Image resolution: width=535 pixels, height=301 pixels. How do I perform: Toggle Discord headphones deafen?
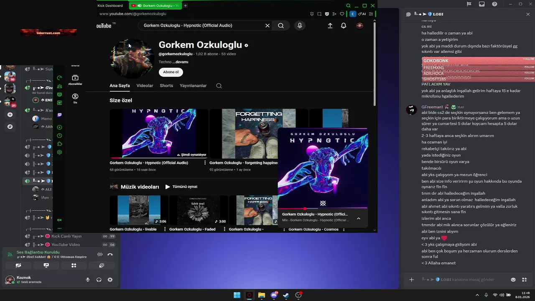[x=99, y=280]
